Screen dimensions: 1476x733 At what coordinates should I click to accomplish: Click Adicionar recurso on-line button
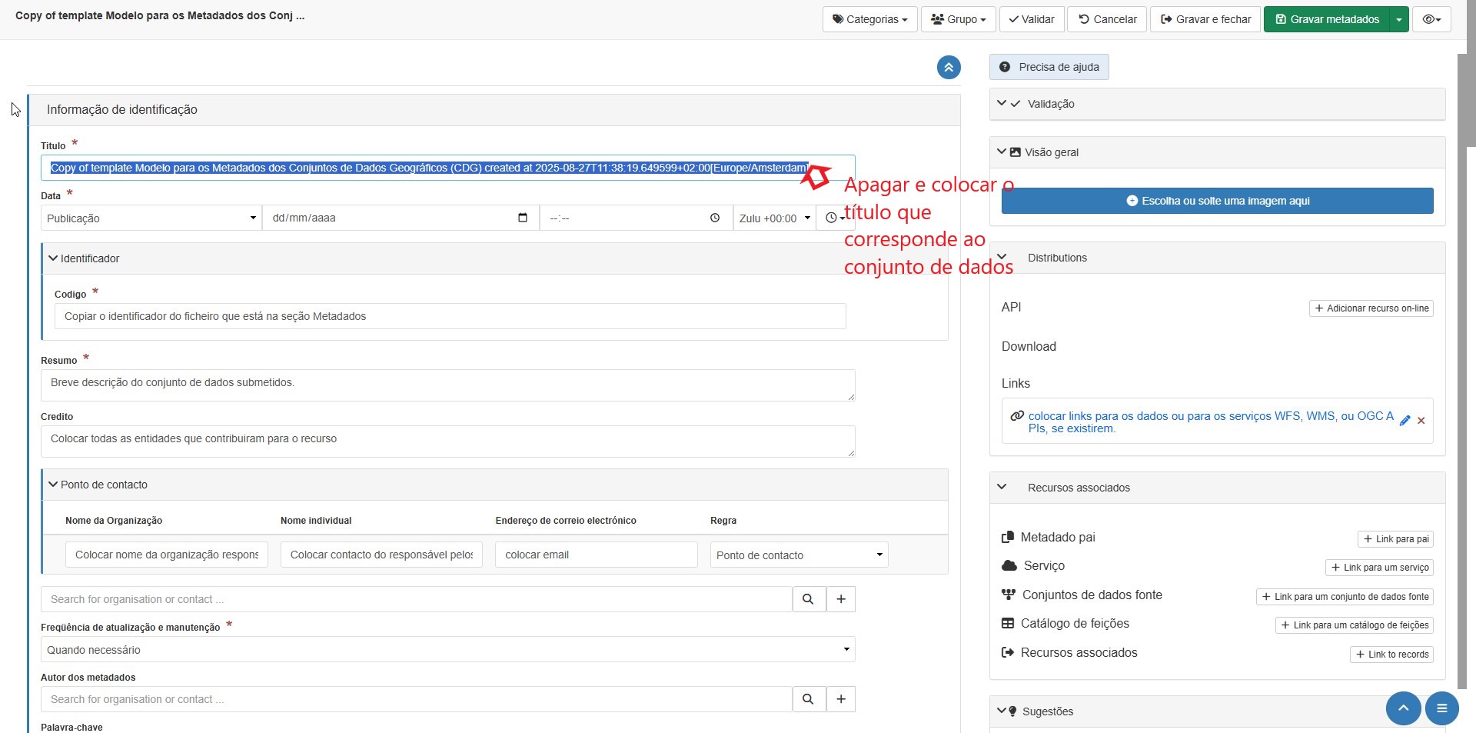point(1371,308)
